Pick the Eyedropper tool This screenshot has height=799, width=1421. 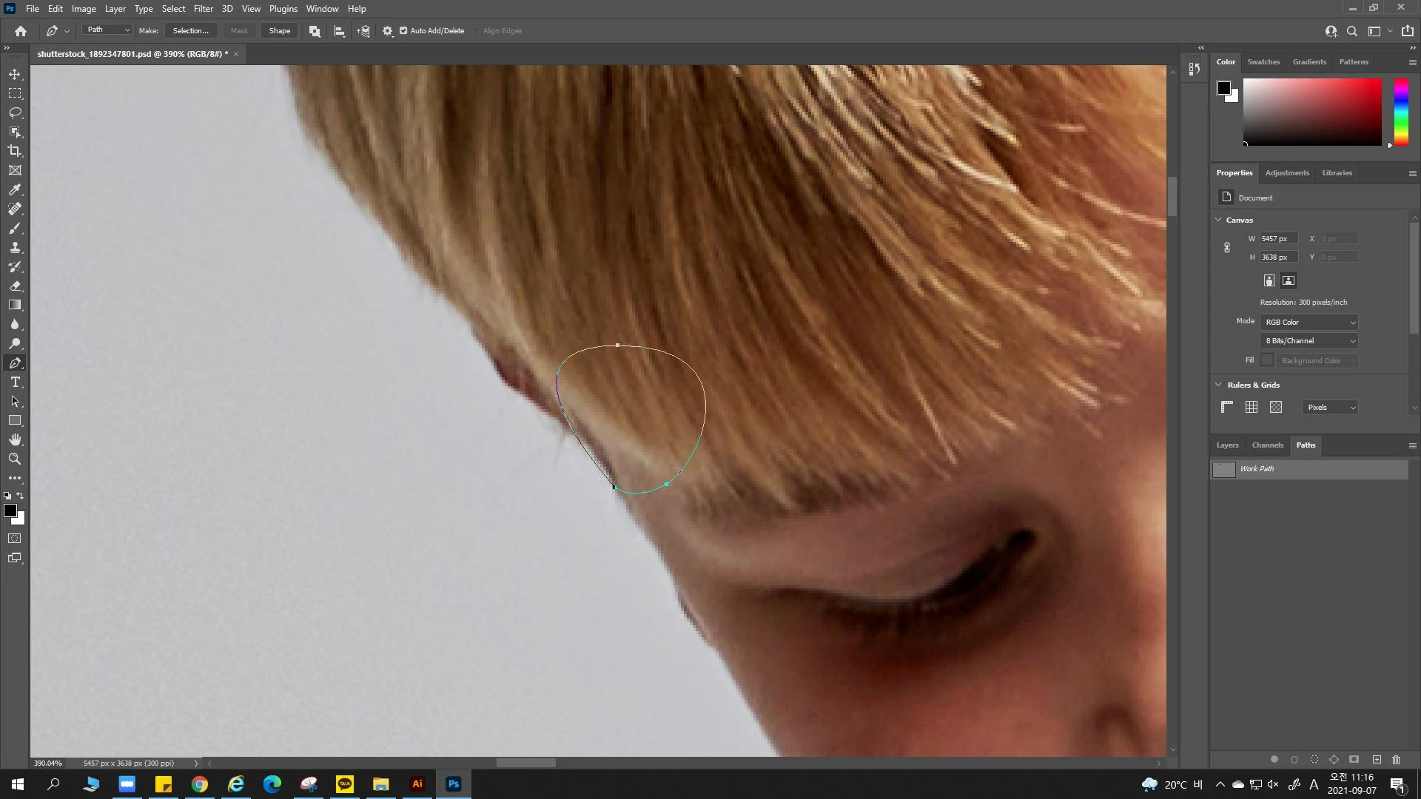click(15, 189)
